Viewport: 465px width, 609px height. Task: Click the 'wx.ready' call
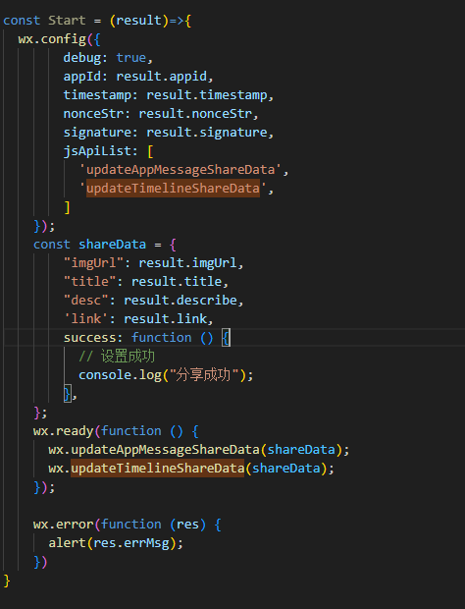pyautogui.click(x=63, y=431)
